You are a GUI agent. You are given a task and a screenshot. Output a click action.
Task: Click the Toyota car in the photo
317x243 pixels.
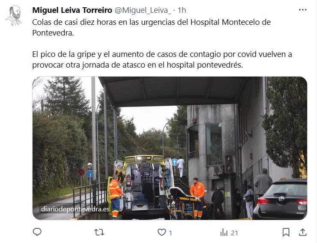(x=280, y=199)
